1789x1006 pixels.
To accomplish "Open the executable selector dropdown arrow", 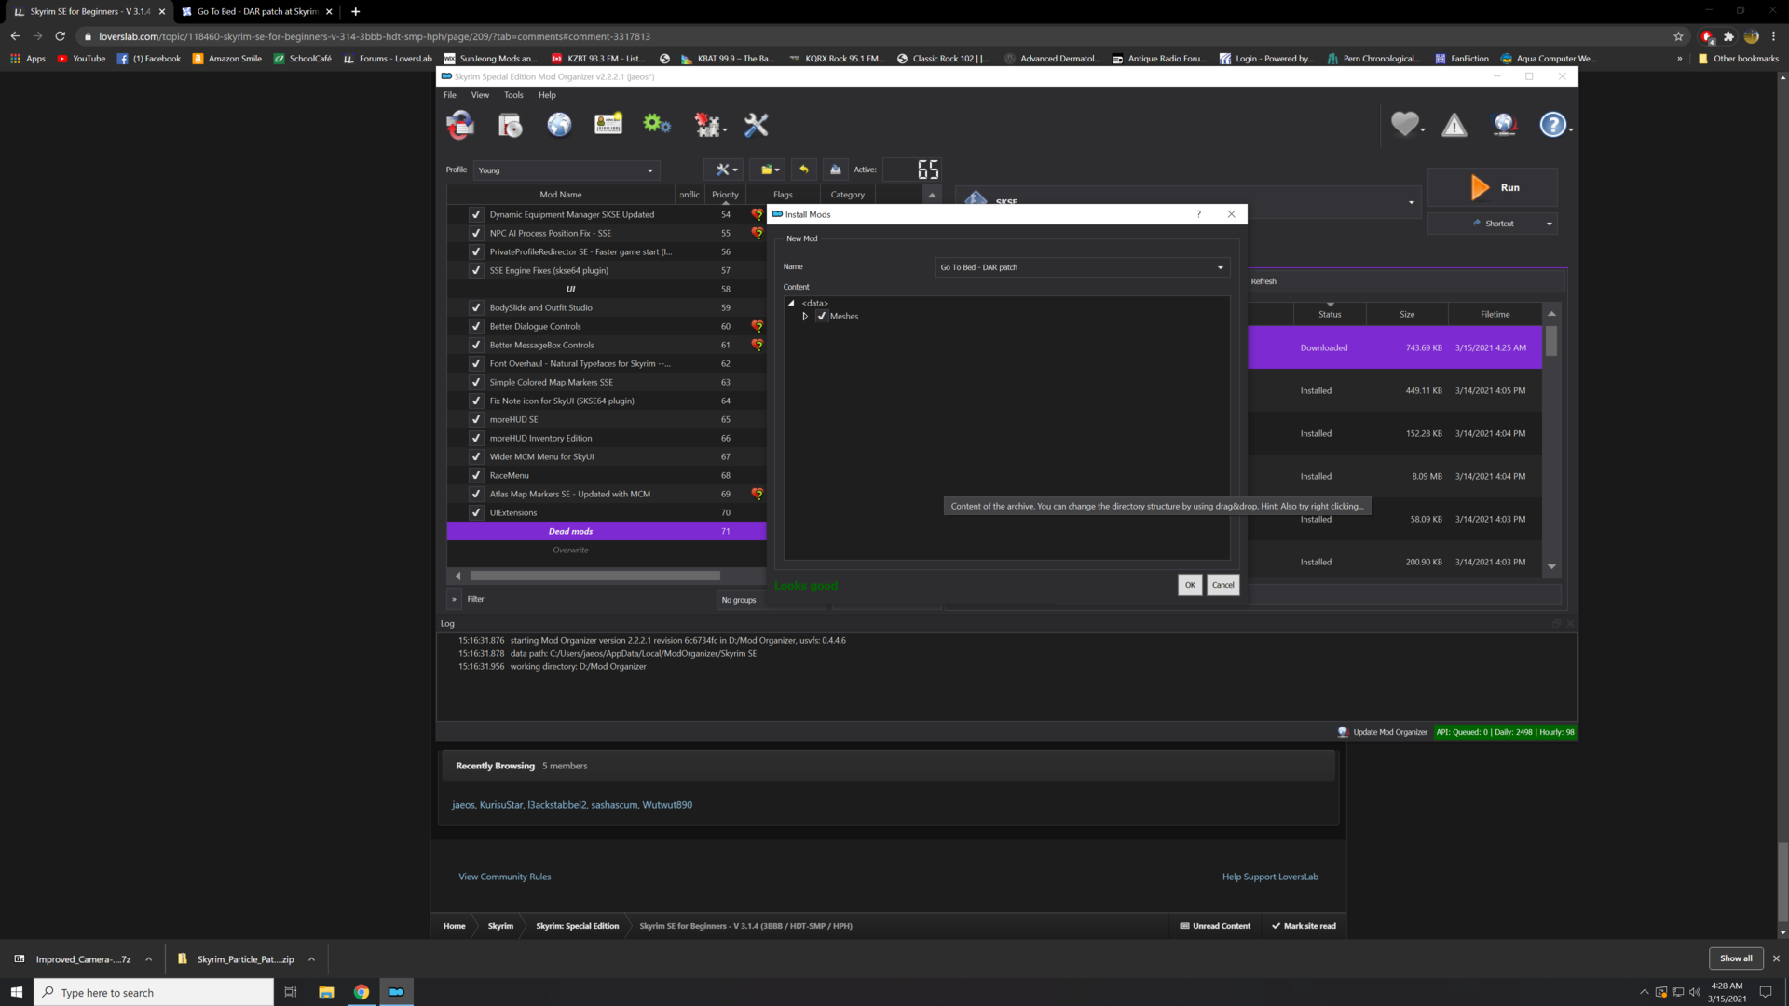I will click(x=1411, y=202).
